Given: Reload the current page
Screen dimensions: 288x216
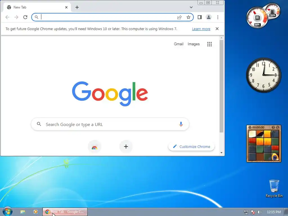Looking at the screenshot, I should tap(25, 17).
